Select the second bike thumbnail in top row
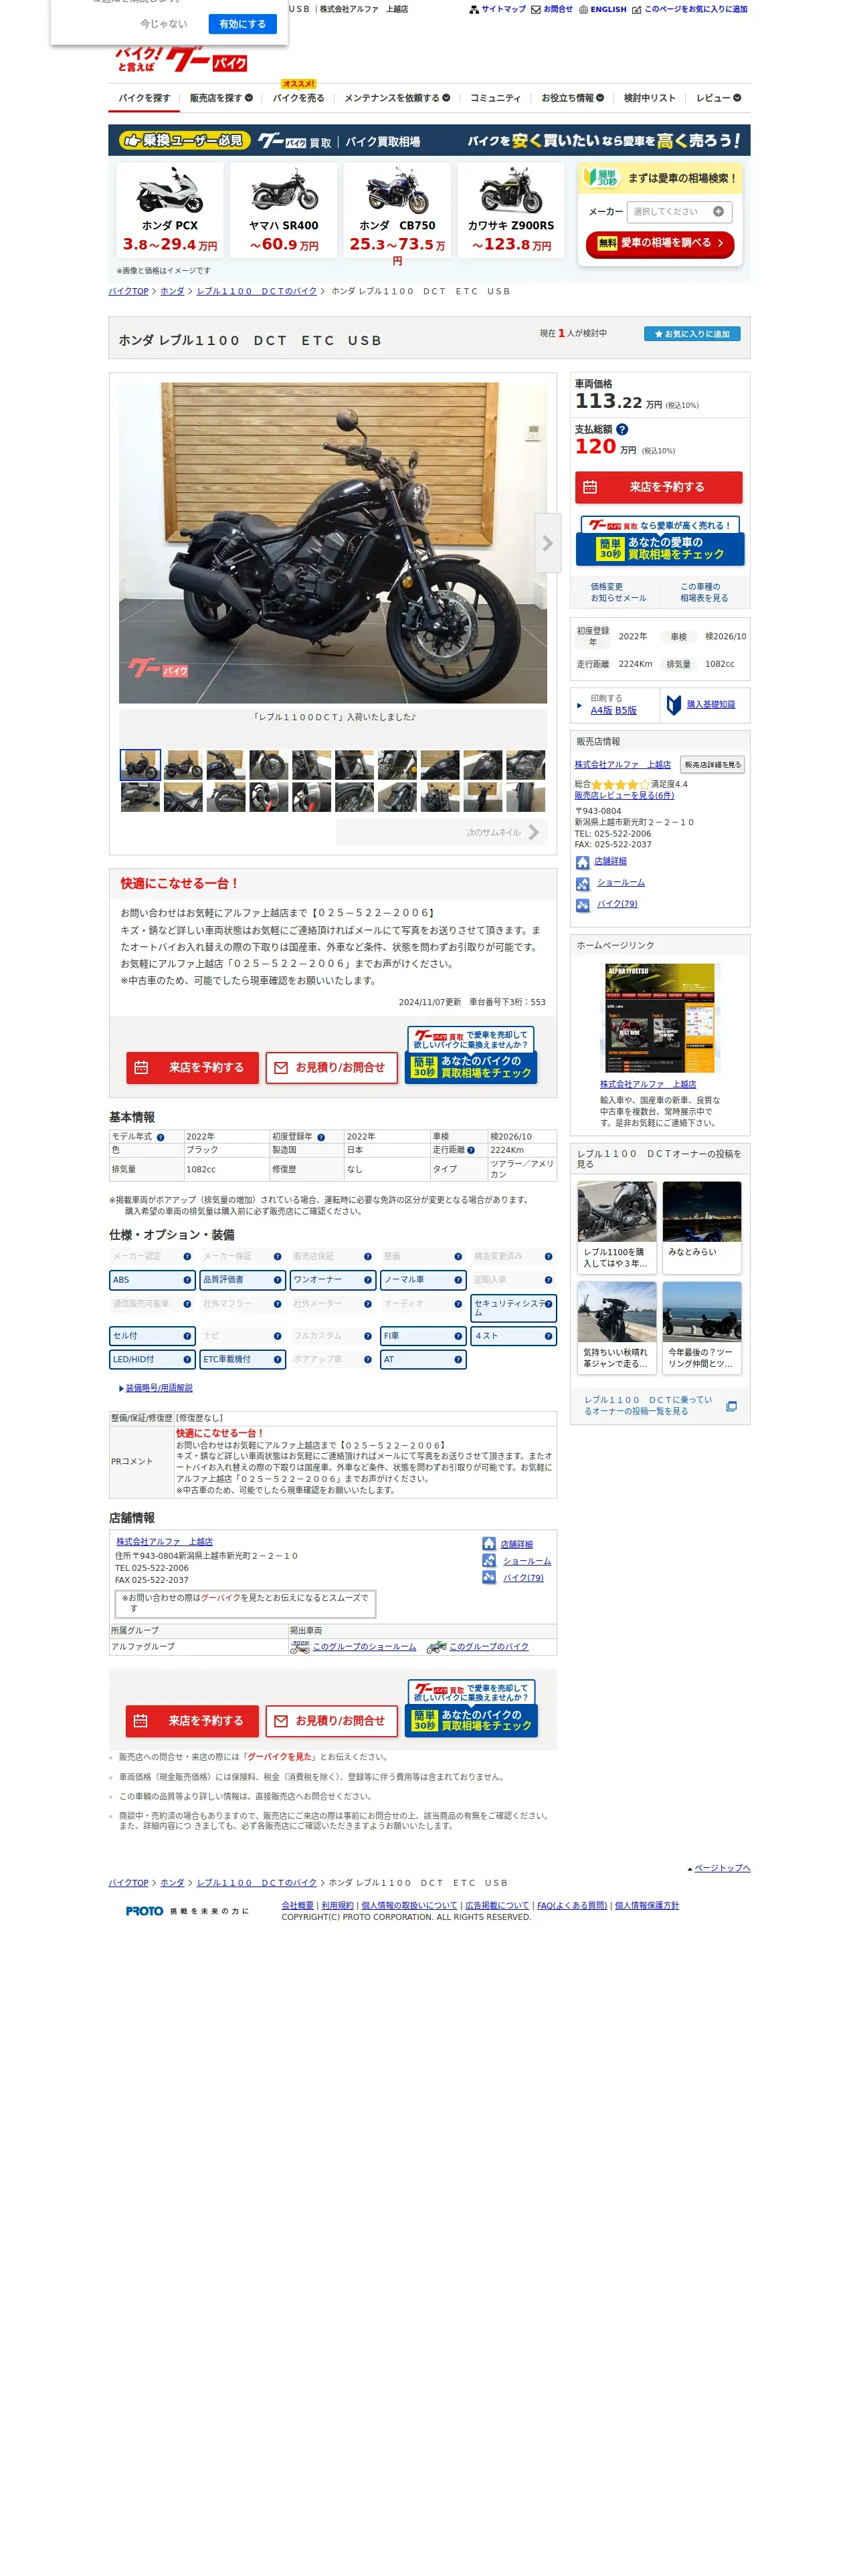Viewport: 859px width, 2576px height. coord(183,765)
